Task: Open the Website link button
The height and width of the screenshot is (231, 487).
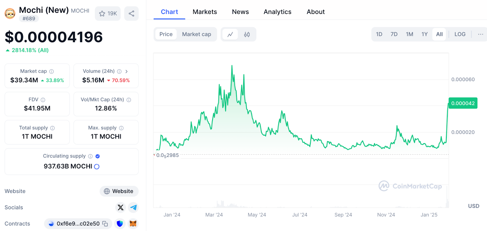Action: pyautogui.click(x=119, y=191)
